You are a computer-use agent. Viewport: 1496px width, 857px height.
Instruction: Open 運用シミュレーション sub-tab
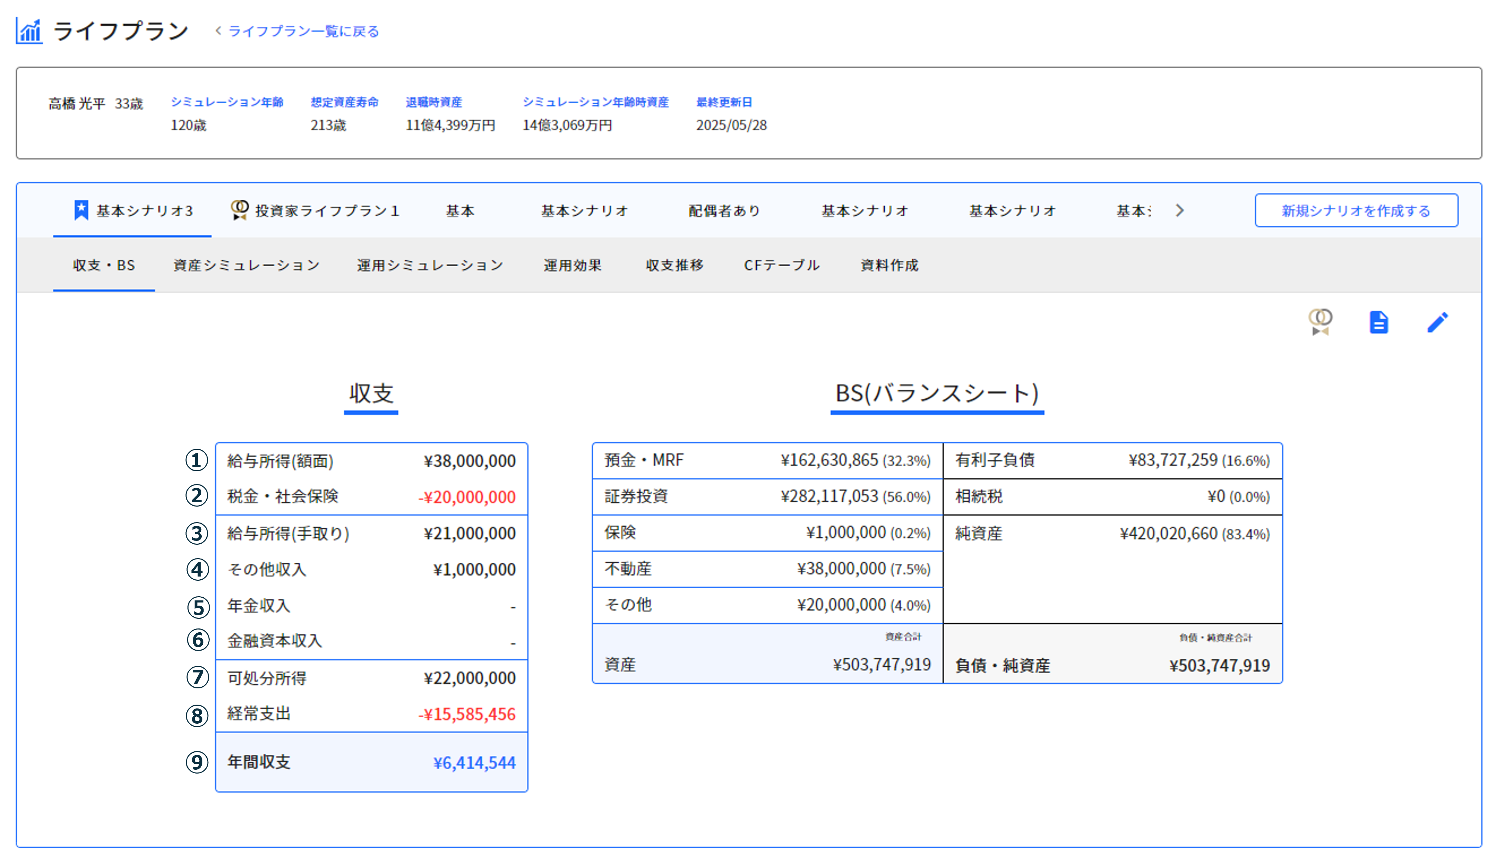pos(430,266)
